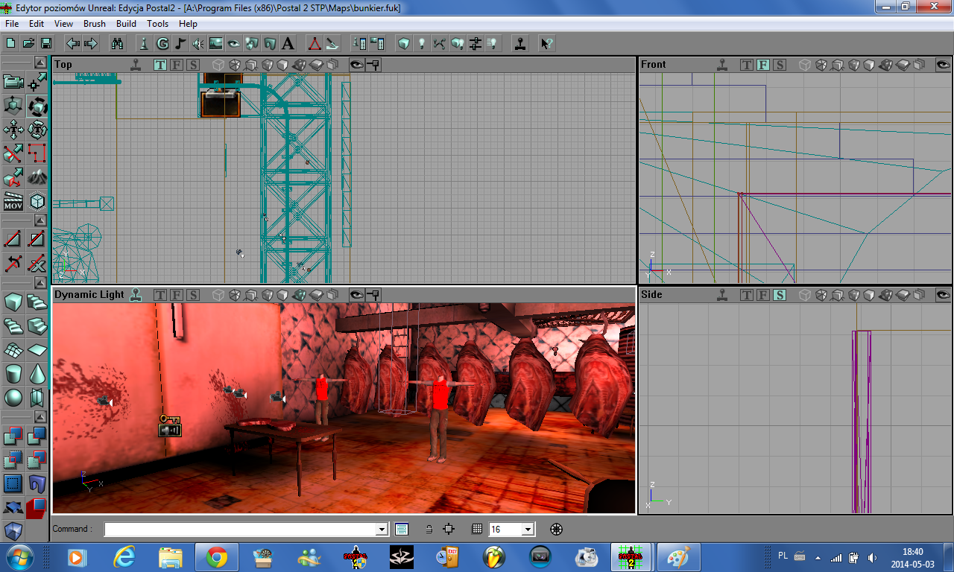Click the Build Lighting bulb icon

tap(422, 43)
